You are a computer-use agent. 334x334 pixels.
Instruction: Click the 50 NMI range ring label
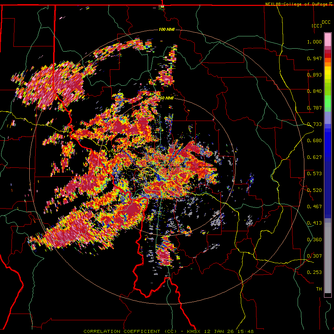pyautogui.click(x=167, y=98)
